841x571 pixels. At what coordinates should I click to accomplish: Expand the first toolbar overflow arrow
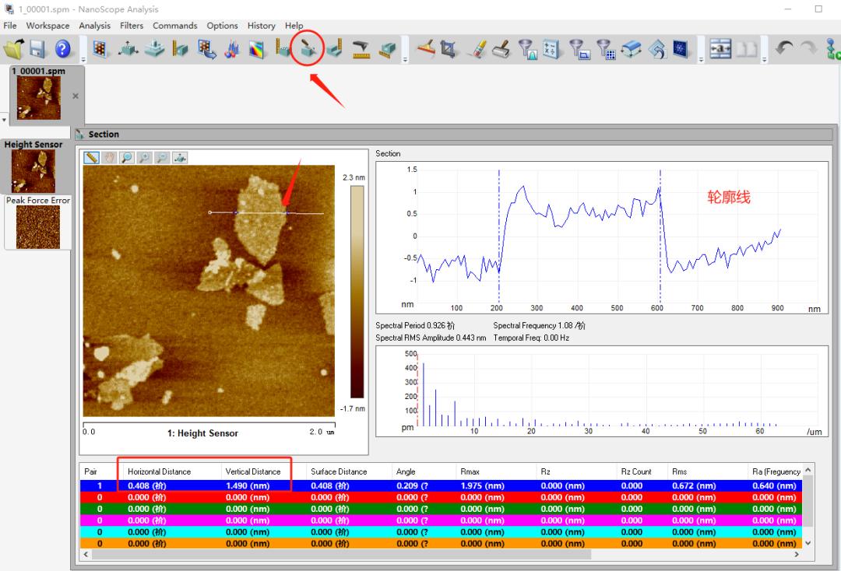[83, 59]
